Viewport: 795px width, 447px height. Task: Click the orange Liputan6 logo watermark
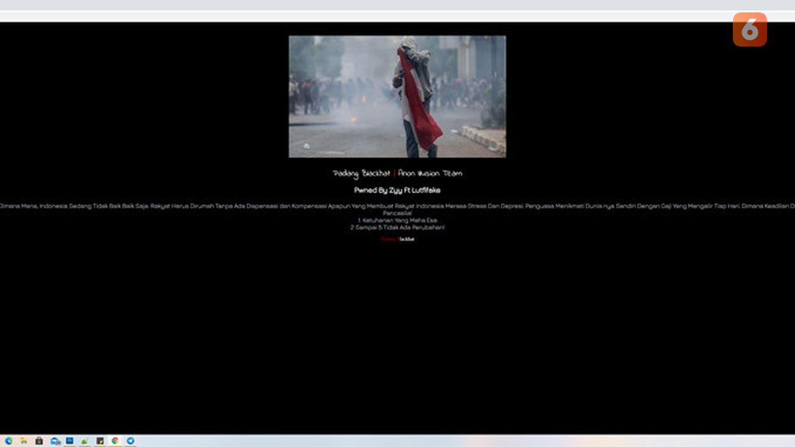coord(750,29)
